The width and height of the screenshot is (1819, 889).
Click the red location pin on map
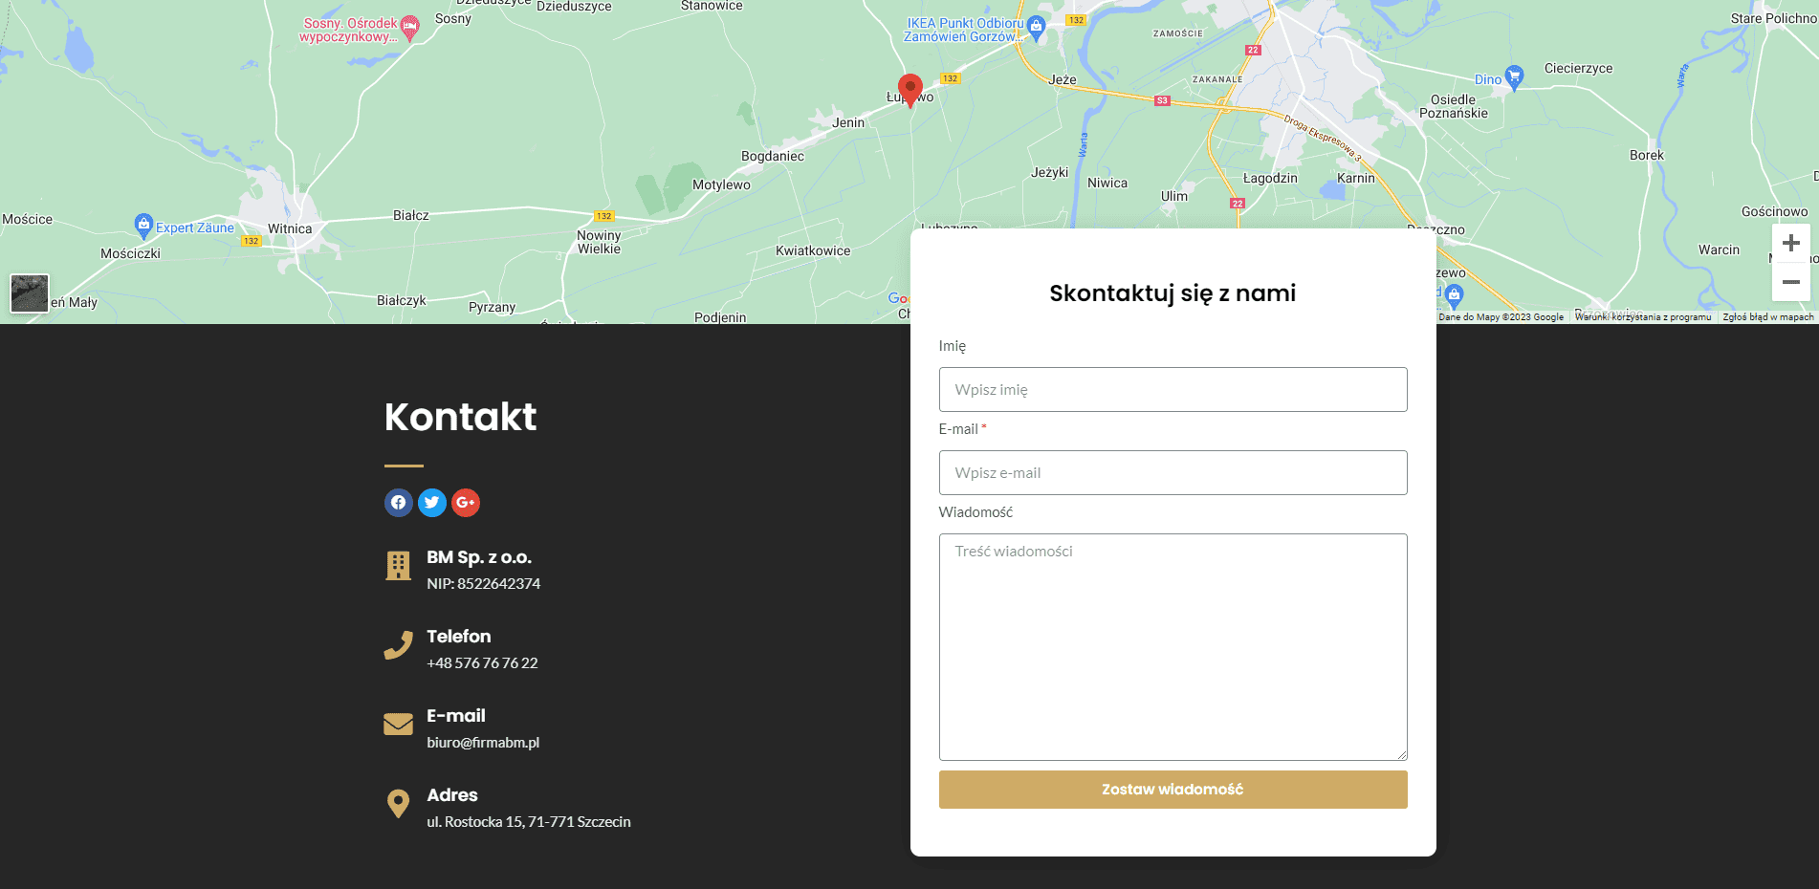(910, 89)
